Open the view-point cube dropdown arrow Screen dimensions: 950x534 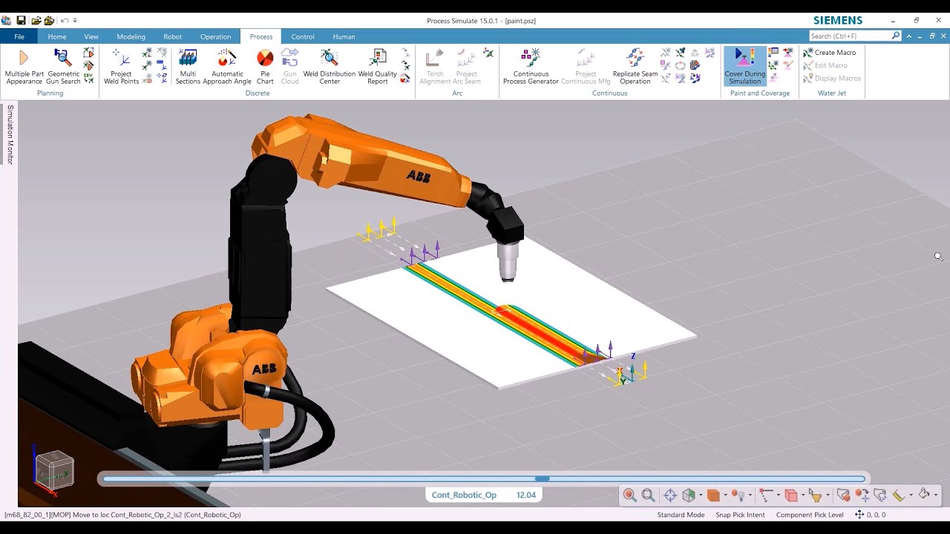click(701, 495)
